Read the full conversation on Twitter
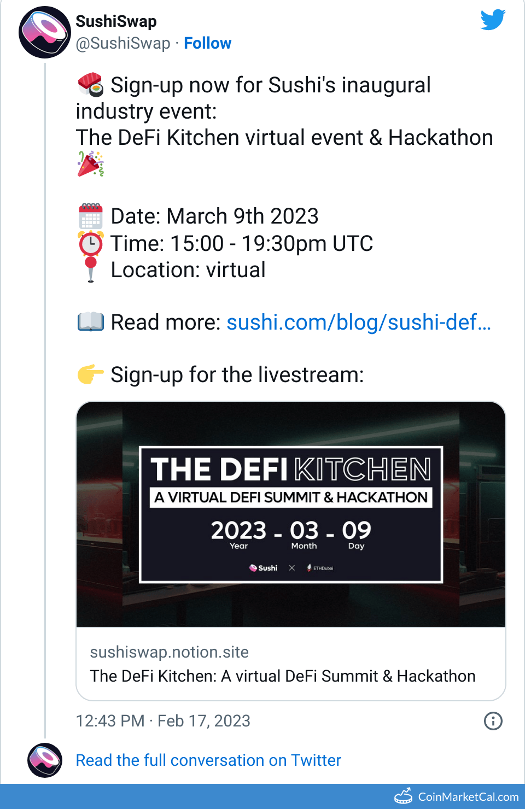525x809 pixels. (x=208, y=760)
